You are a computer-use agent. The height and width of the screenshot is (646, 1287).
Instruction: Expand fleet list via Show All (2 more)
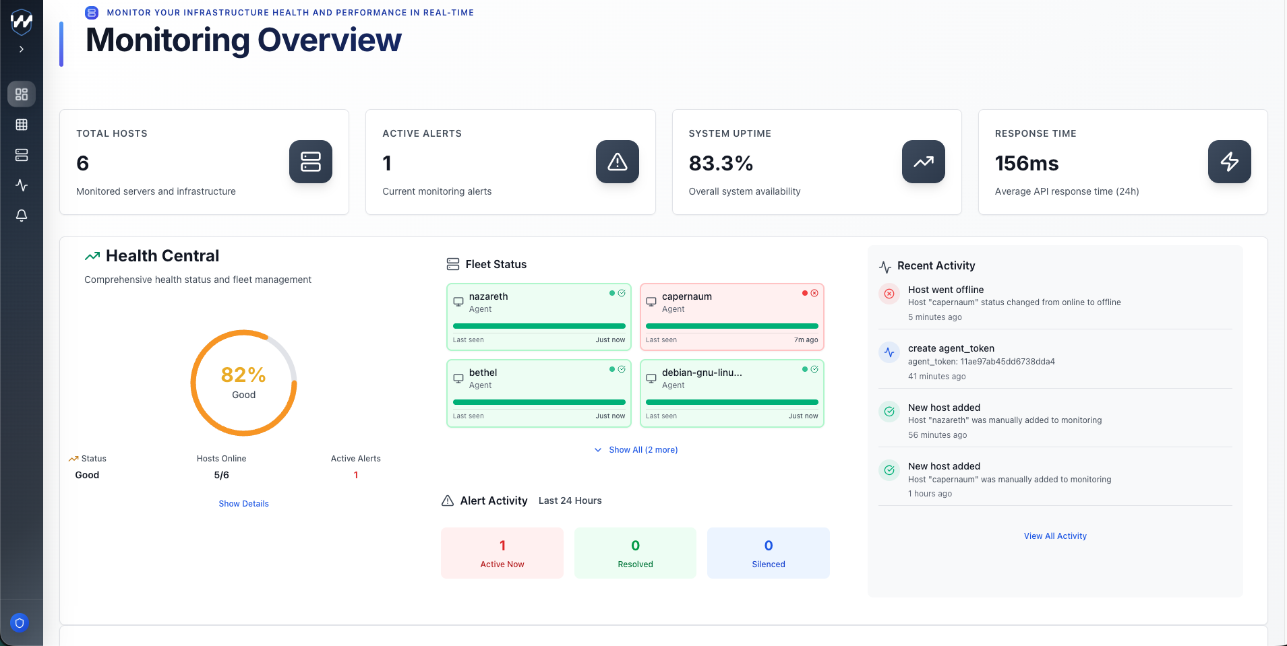[x=636, y=450]
